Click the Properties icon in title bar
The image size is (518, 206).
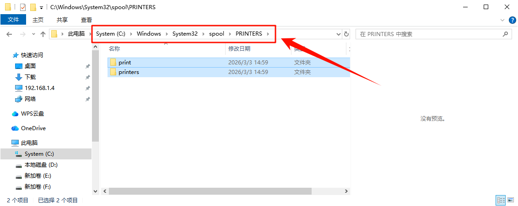coord(23,7)
